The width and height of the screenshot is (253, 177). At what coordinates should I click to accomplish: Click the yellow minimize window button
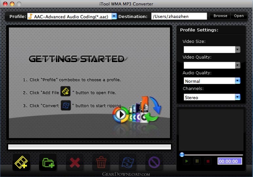click(12, 4)
